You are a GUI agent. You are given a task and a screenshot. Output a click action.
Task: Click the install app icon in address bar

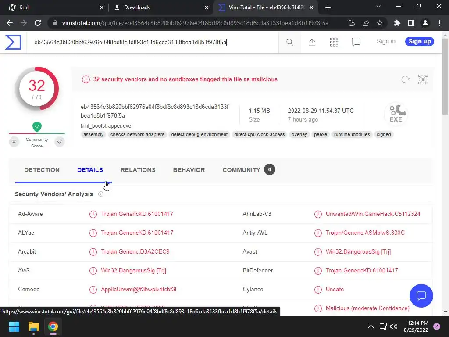click(x=351, y=23)
